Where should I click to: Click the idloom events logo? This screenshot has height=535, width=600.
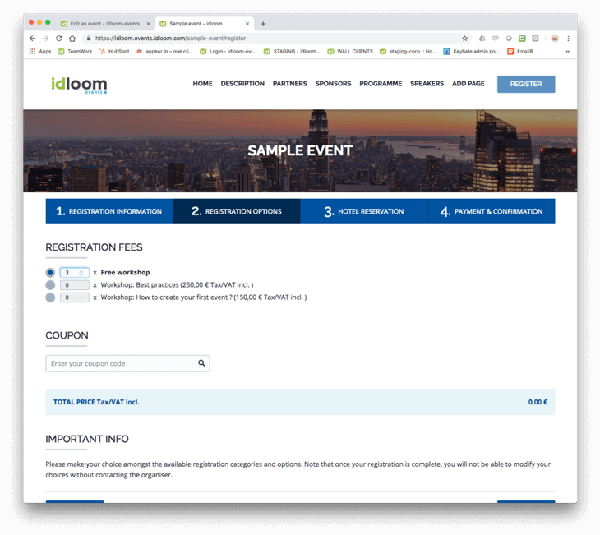click(x=79, y=85)
